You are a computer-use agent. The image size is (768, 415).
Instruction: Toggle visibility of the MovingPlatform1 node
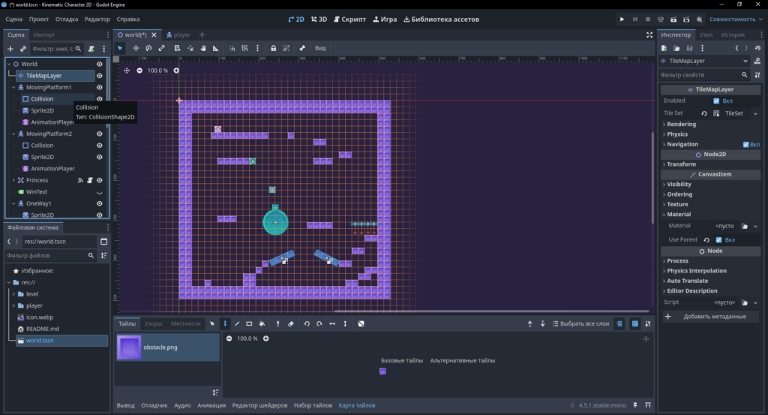[100, 87]
